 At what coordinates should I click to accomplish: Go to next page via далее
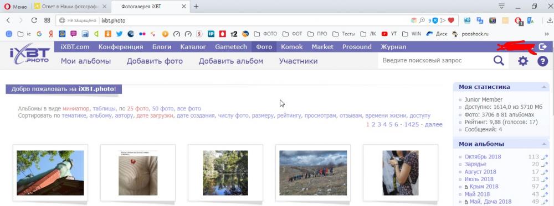click(434, 124)
